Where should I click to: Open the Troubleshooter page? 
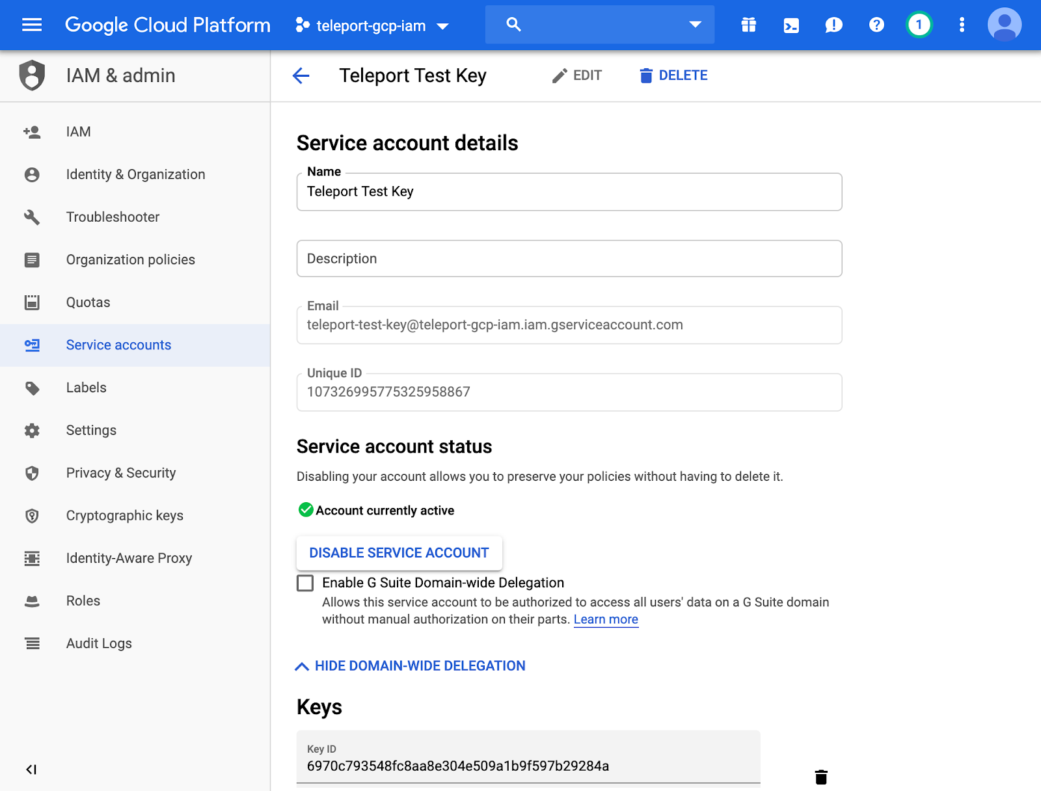click(135, 217)
